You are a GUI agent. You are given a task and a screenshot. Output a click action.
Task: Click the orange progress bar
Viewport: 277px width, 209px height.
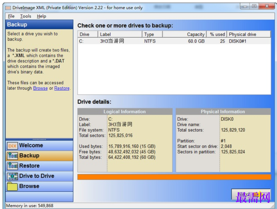tap(174, 177)
